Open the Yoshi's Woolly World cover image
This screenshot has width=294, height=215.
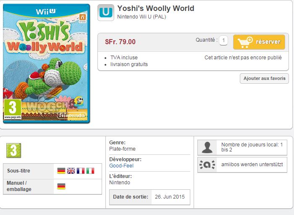(x=47, y=64)
